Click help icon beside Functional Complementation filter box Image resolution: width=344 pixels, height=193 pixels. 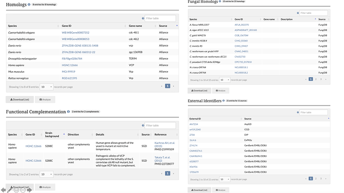143,125
